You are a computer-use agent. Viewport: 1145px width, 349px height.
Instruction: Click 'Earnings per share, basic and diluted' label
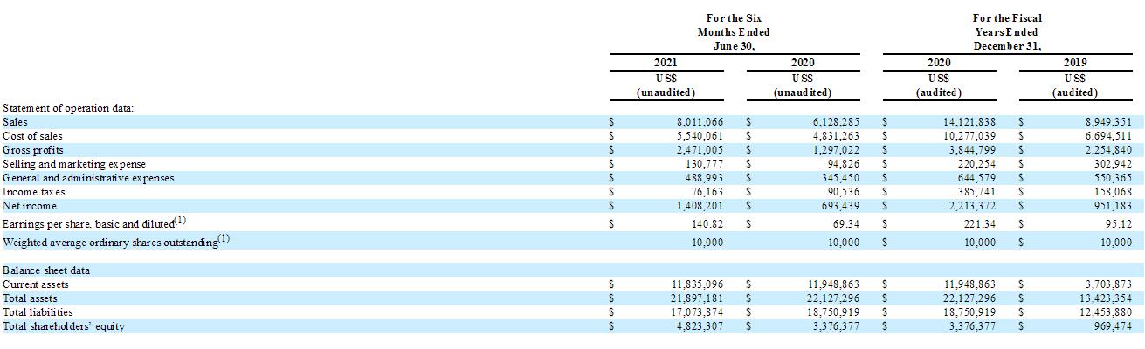(93, 223)
